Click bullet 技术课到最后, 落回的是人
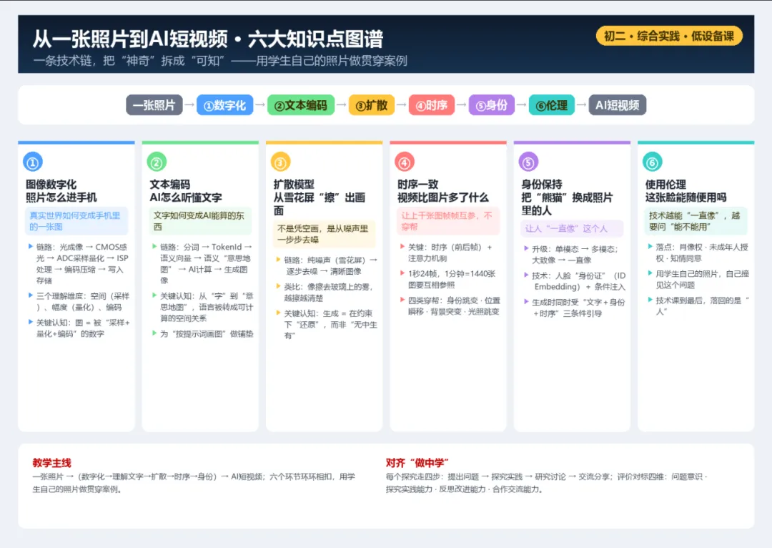 pos(702,305)
